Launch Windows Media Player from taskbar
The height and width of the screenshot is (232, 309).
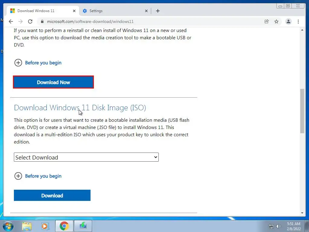tap(45, 226)
